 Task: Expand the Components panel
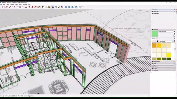tap(152, 62)
